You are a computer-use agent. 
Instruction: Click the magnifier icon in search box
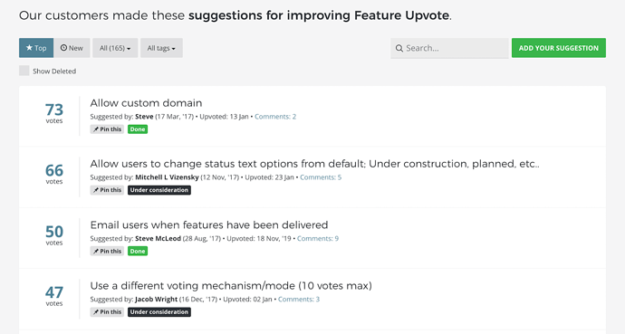click(x=399, y=48)
